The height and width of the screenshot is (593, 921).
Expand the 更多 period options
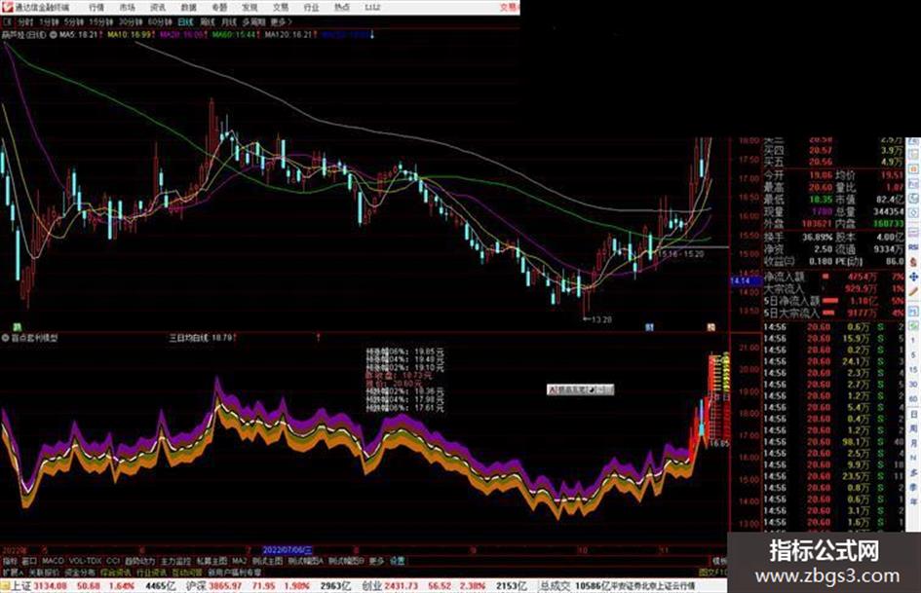[282, 21]
